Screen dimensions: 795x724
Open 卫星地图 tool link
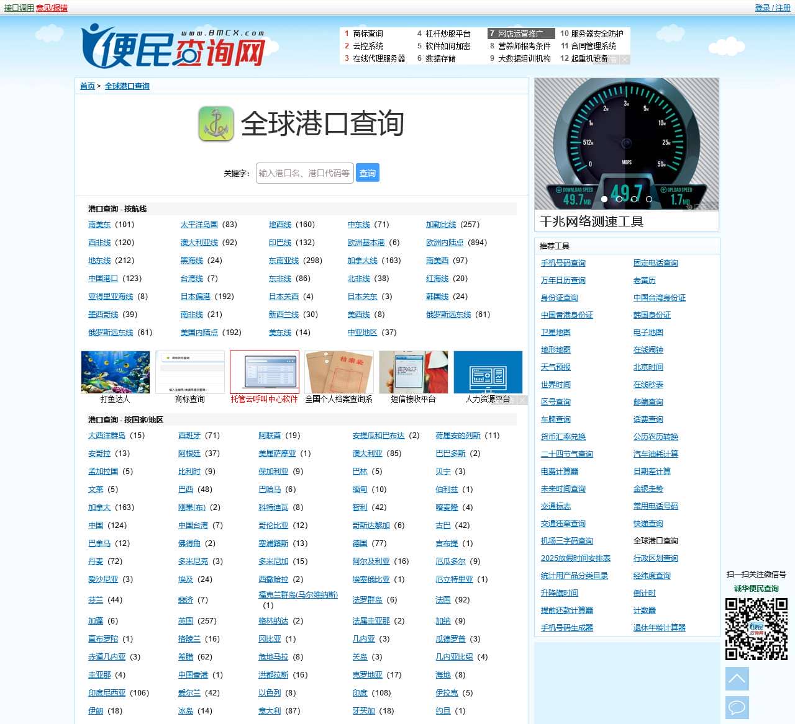[x=556, y=333]
